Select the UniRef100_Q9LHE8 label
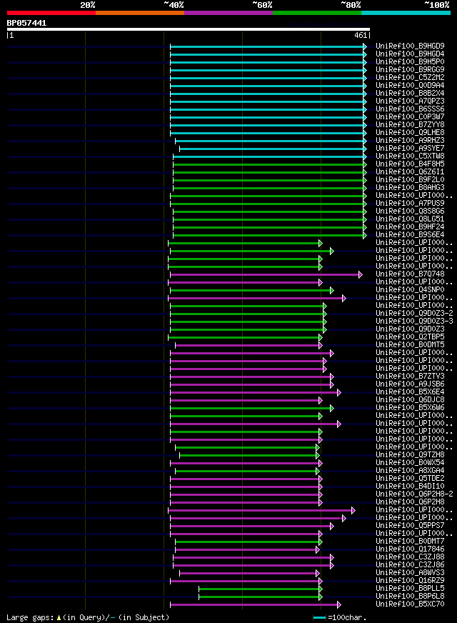The width and height of the screenshot is (457, 623). click(x=410, y=133)
